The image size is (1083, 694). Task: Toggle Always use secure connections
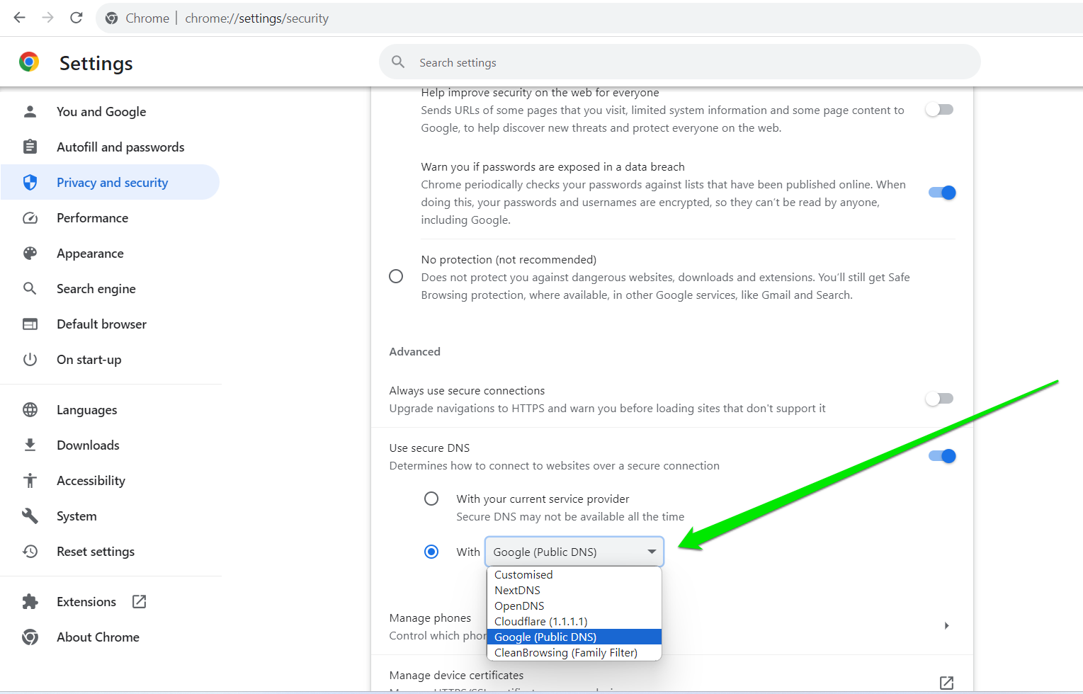tap(940, 399)
